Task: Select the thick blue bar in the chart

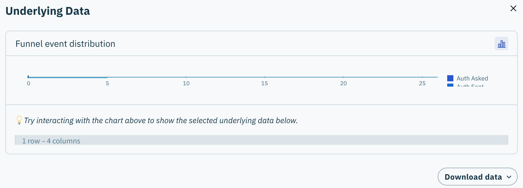Action: pyautogui.click(x=67, y=77)
